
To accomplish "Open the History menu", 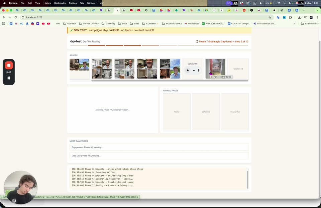I will 47,3.
